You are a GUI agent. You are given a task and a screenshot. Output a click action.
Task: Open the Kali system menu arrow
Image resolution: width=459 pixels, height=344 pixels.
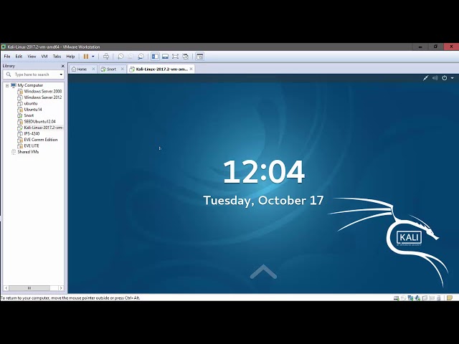(x=453, y=78)
